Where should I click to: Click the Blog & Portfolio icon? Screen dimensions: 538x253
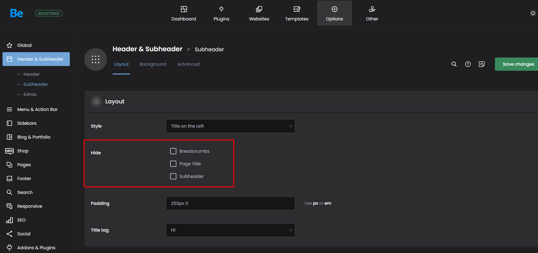[9, 137]
